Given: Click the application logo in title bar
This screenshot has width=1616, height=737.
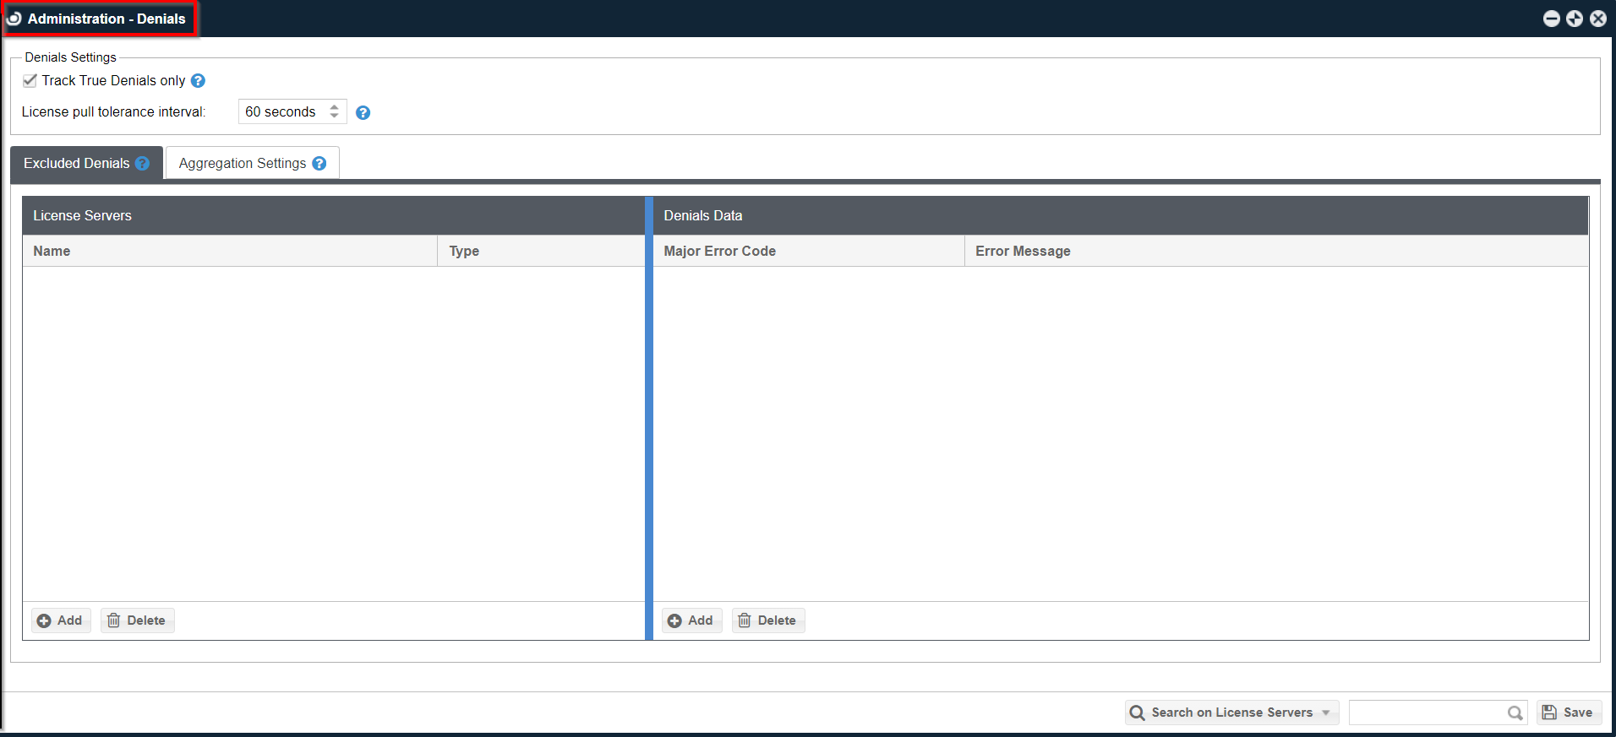Looking at the screenshot, I should coord(14,19).
